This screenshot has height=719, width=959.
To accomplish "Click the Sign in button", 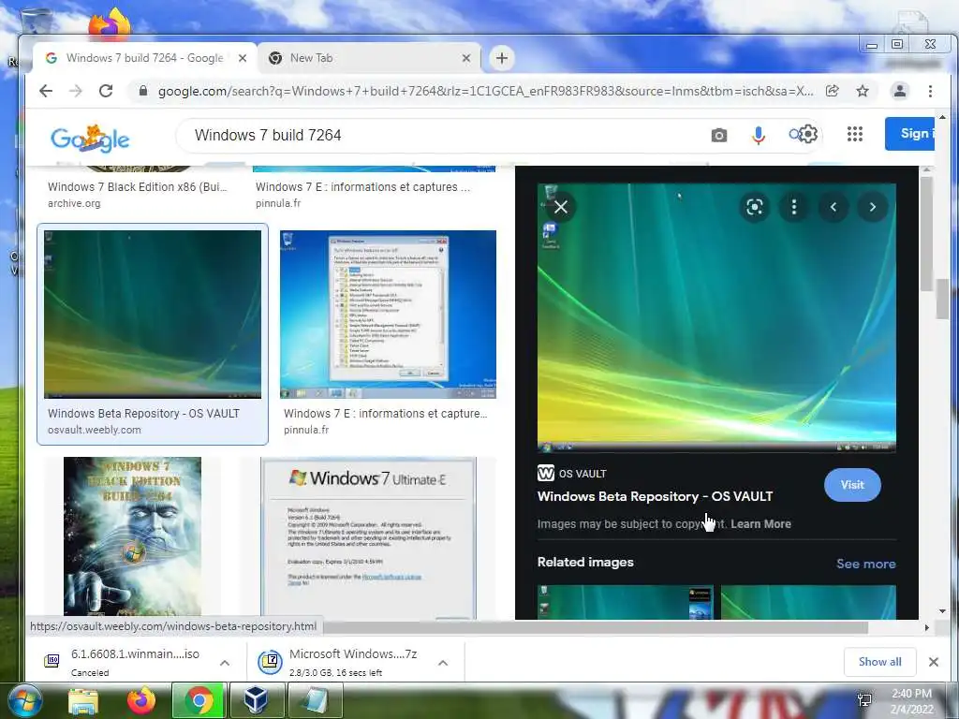I will 910,133.
